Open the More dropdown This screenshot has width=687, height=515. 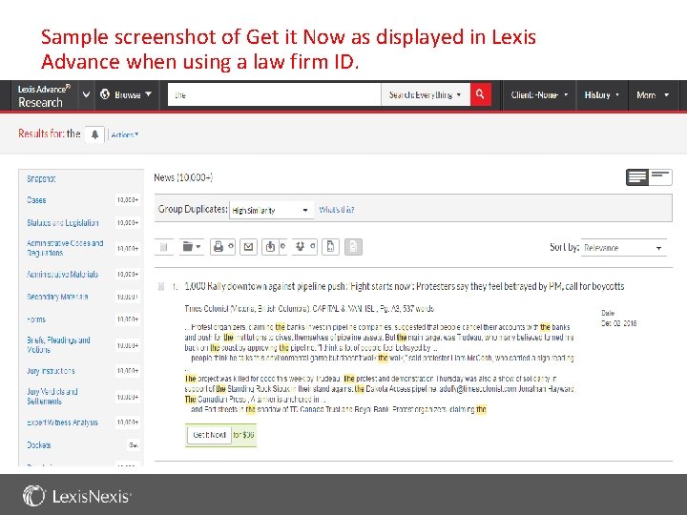[653, 95]
